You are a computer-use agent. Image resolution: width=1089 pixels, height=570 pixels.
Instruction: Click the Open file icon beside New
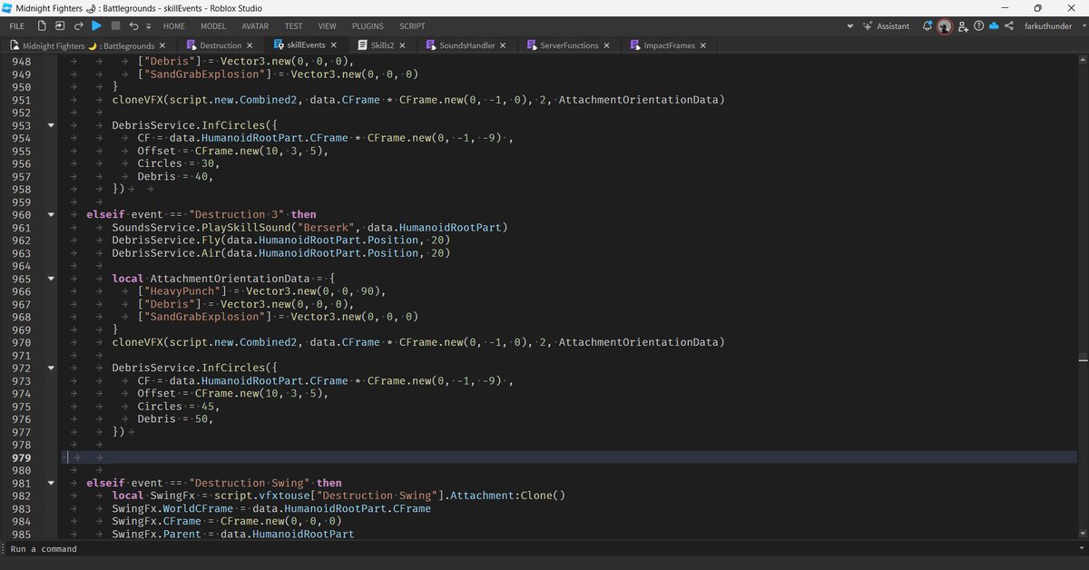[60, 26]
